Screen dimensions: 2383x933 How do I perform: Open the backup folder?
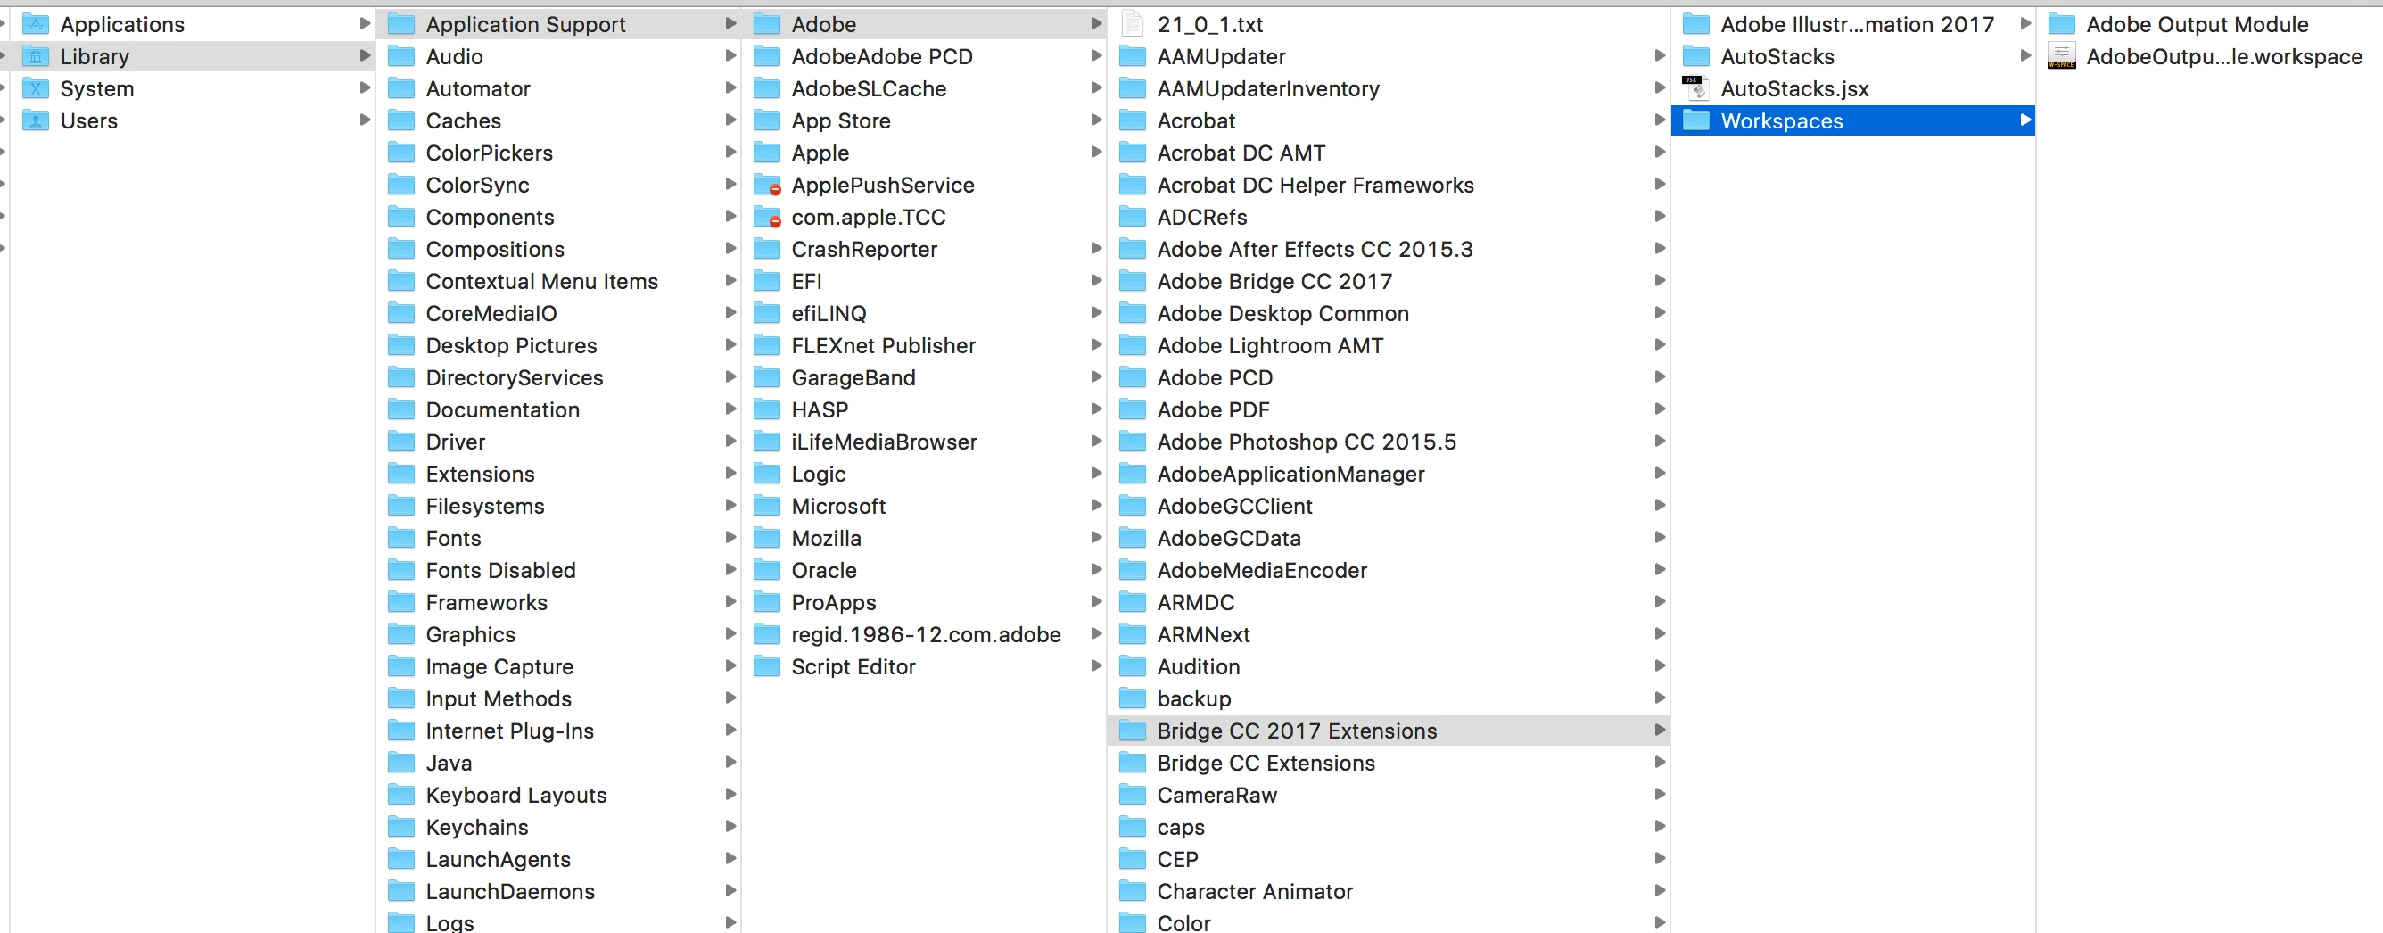coord(1390,698)
